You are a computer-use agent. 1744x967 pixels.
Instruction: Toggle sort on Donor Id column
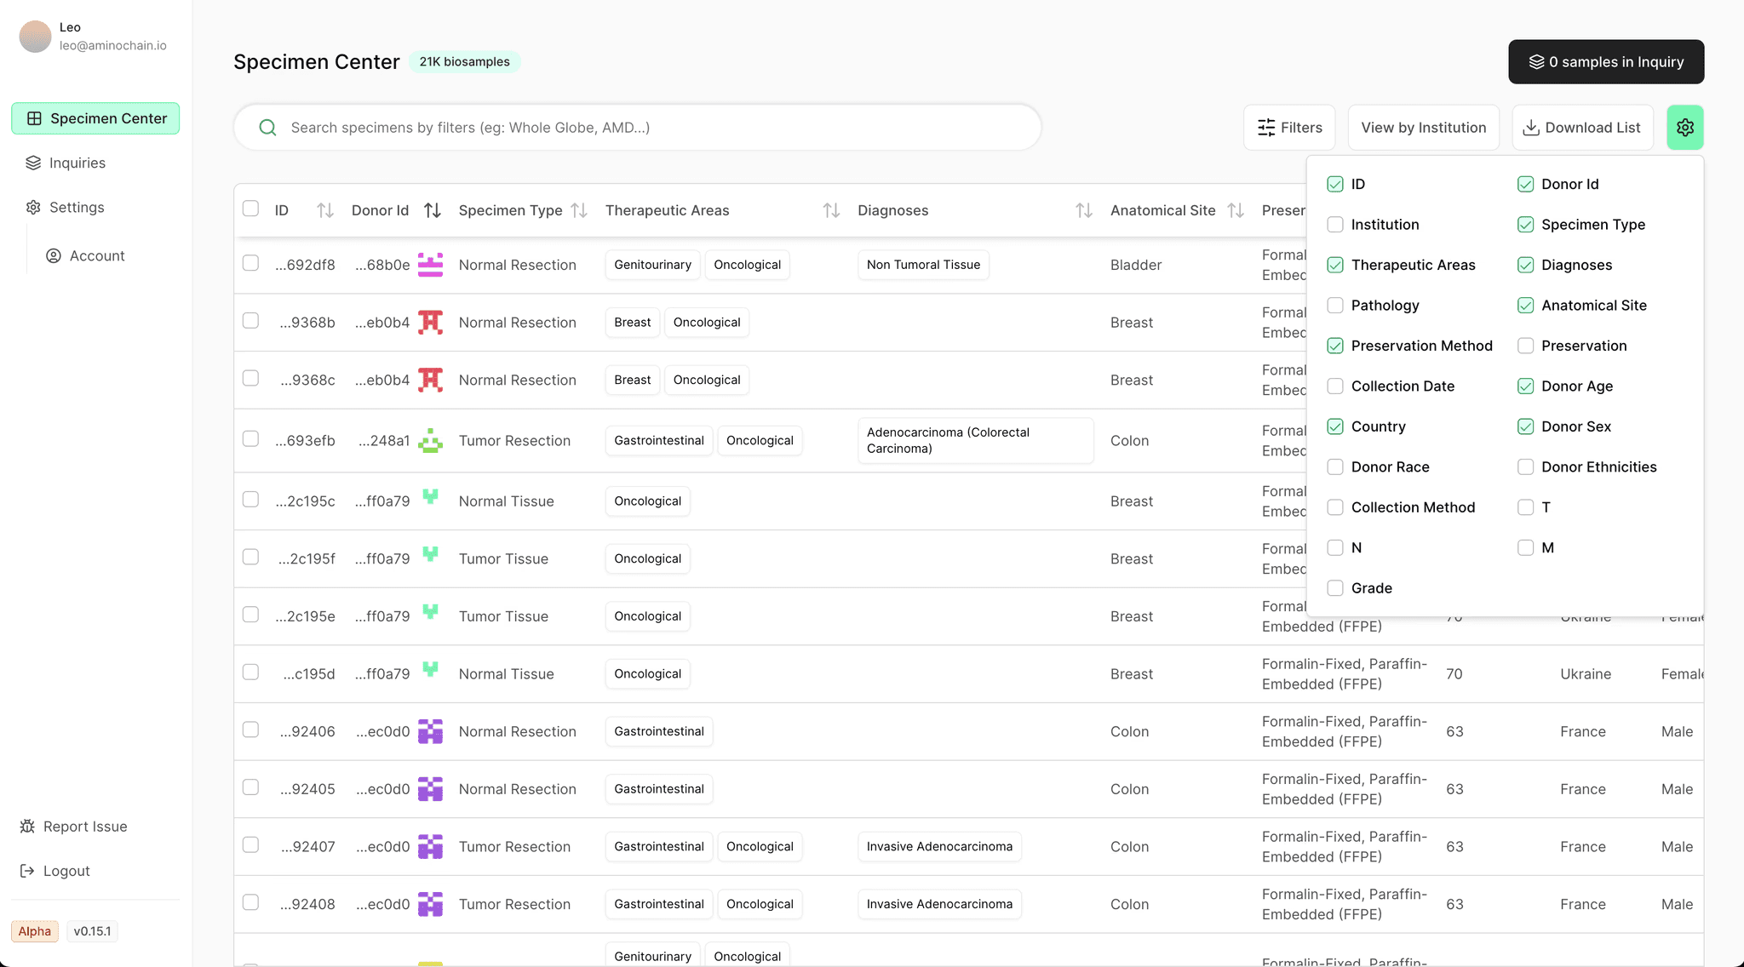433,210
